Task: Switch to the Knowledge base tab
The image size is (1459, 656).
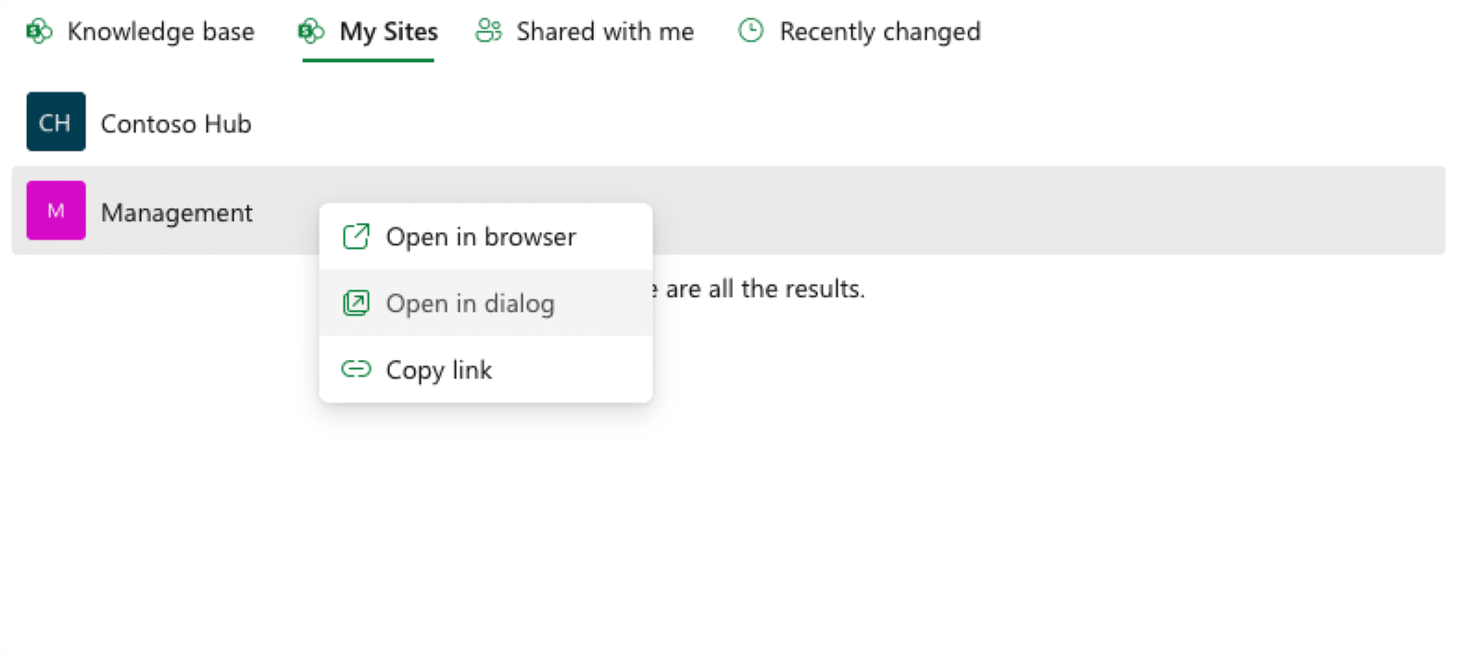Action: [160, 31]
